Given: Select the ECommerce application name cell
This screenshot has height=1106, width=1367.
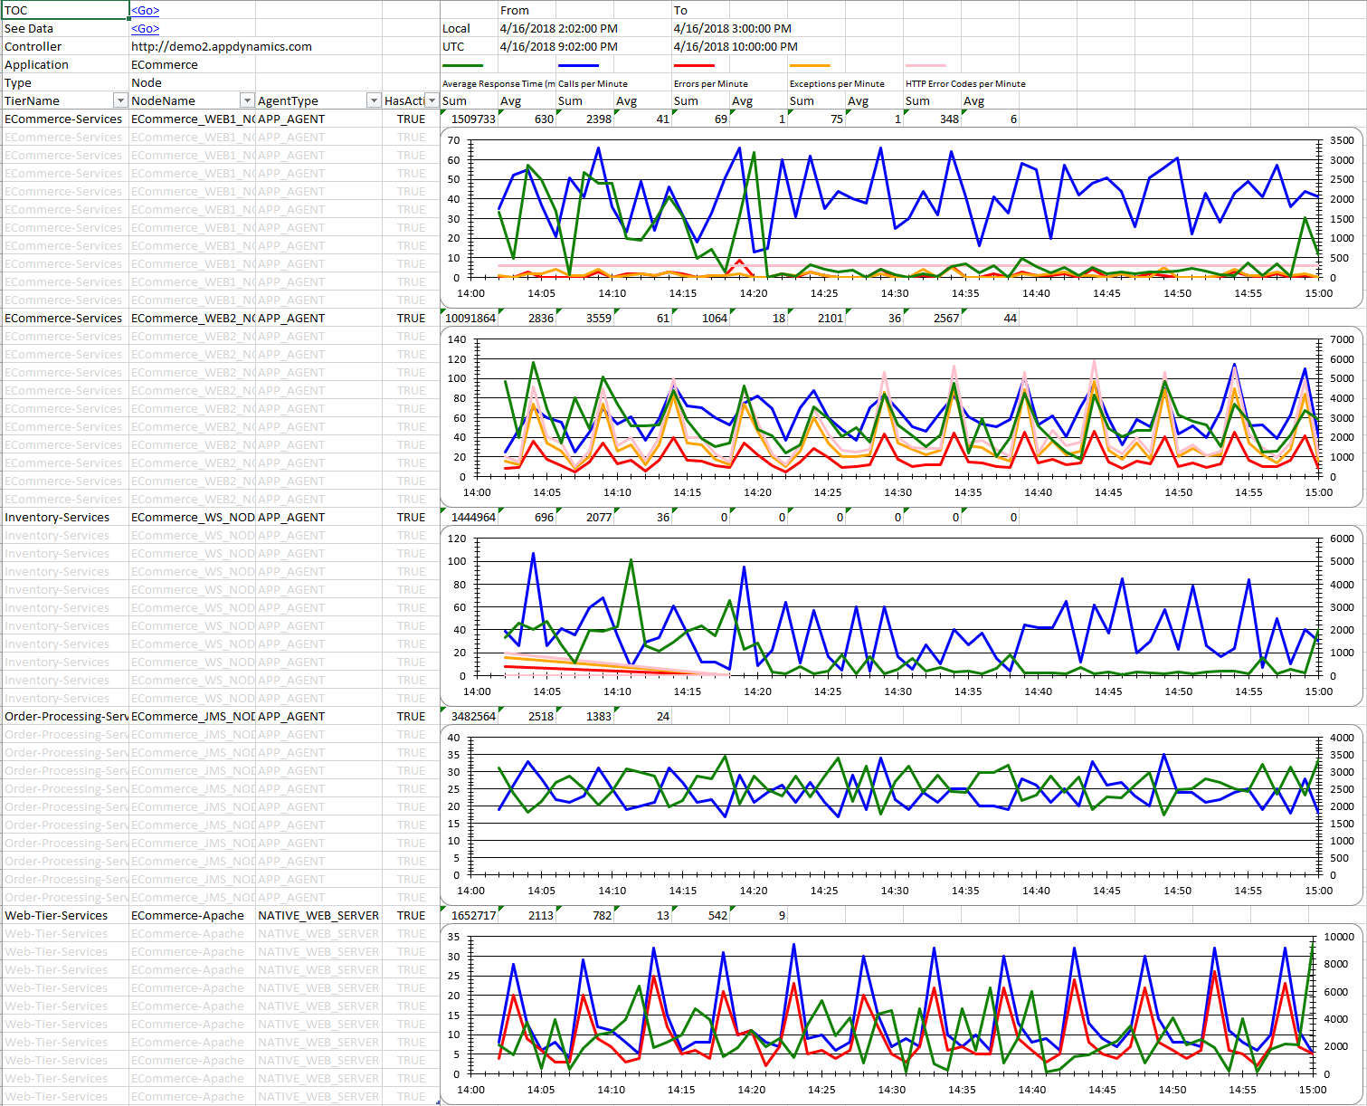Looking at the screenshot, I should (x=165, y=65).
